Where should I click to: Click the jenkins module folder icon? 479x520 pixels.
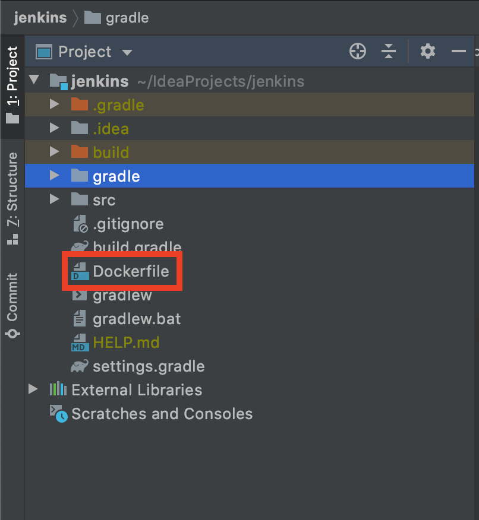pos(59,81)
